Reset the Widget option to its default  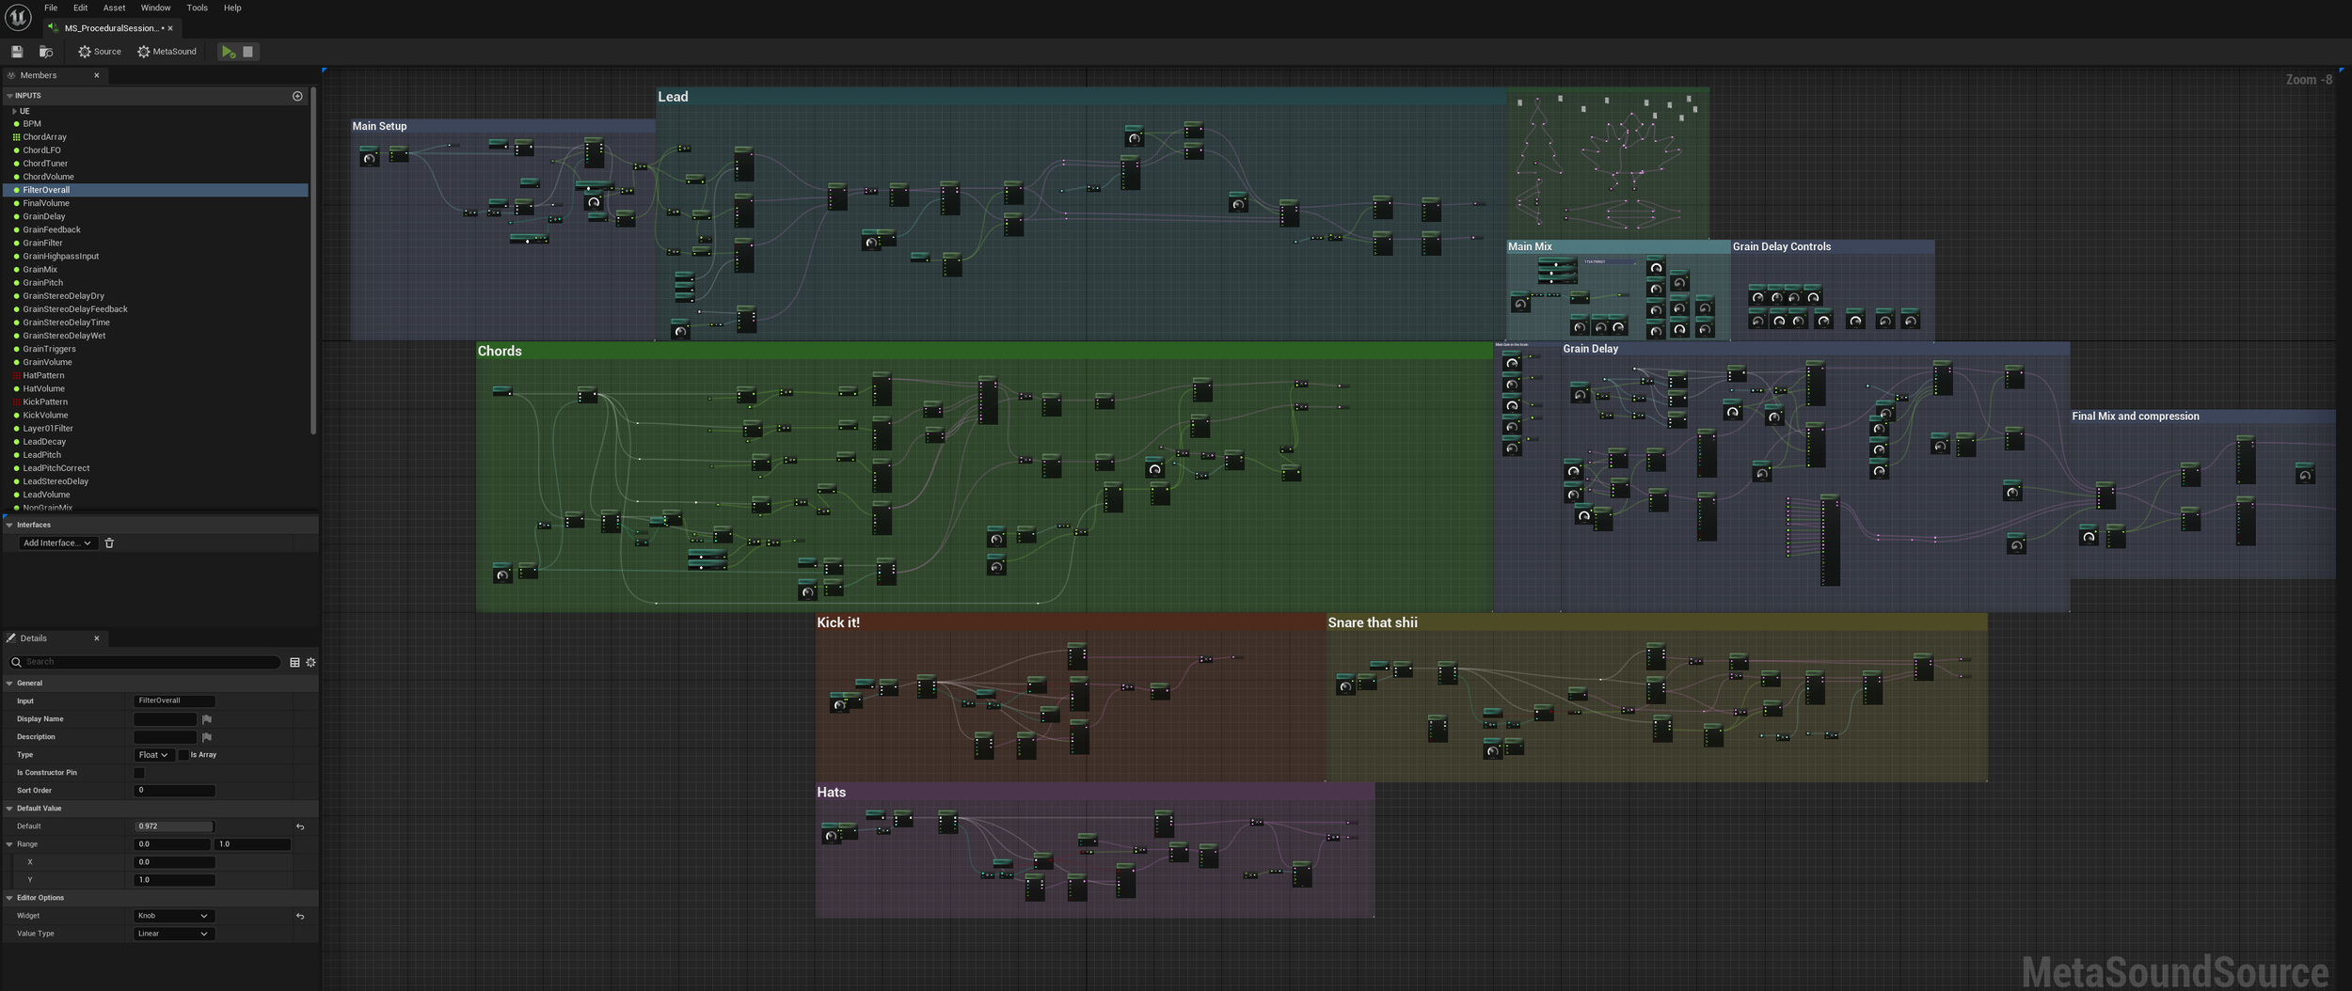point(300,916)
